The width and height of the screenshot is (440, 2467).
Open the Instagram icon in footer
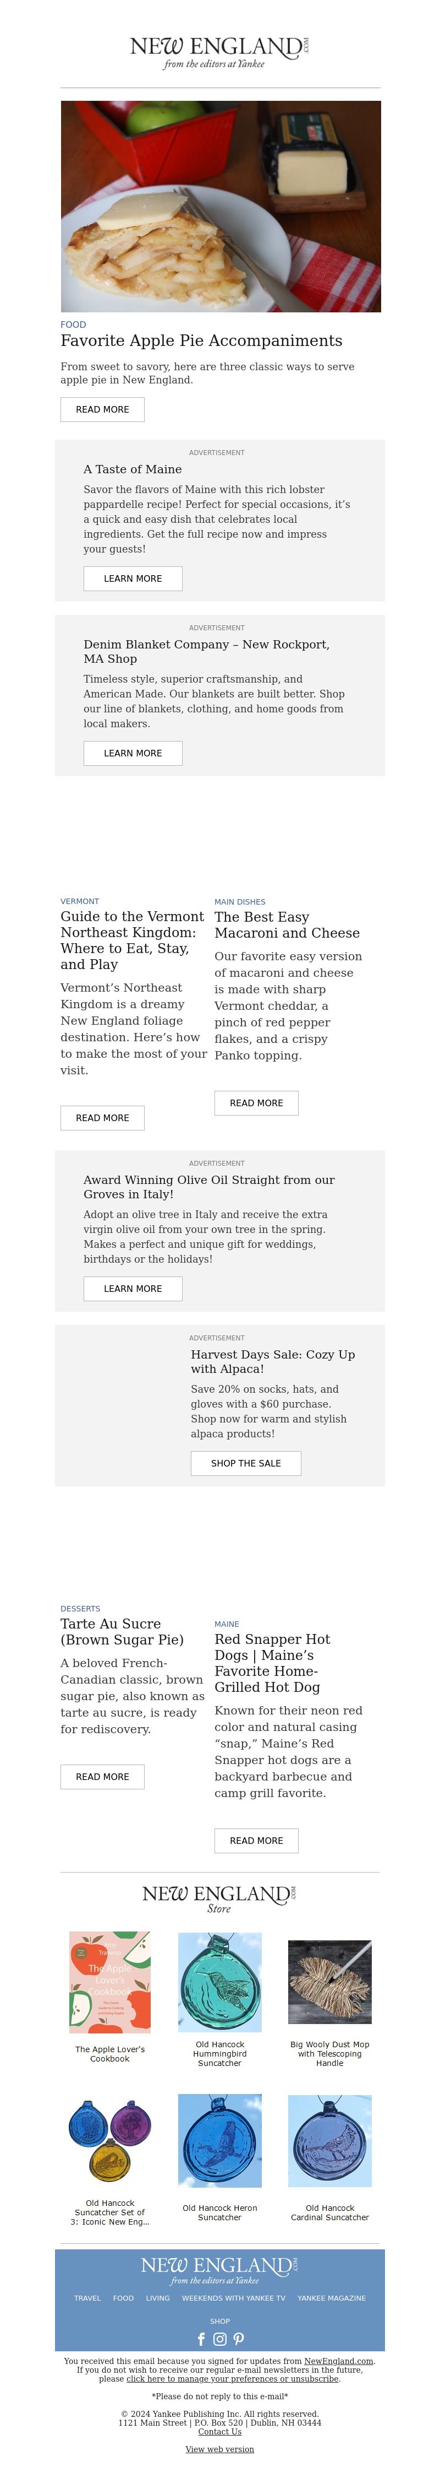click(219, 2339)
